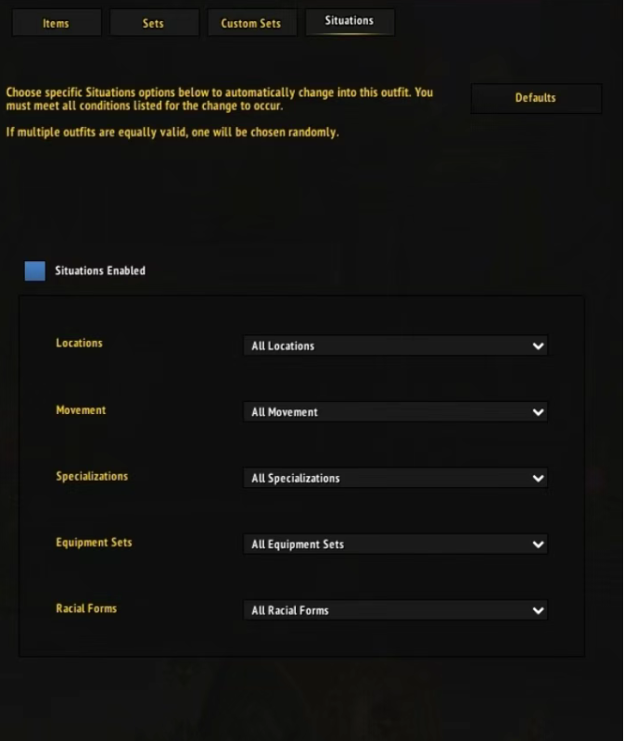The height and width of the screenshot is (741, 624).
Task: Open the Sets tab
Action: click(x=153, y=23)
